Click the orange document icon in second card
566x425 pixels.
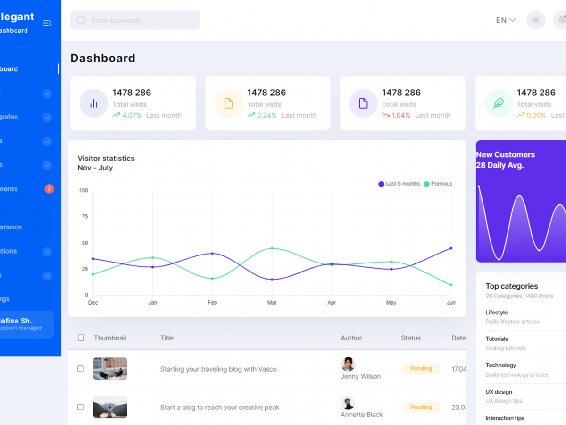228,103
